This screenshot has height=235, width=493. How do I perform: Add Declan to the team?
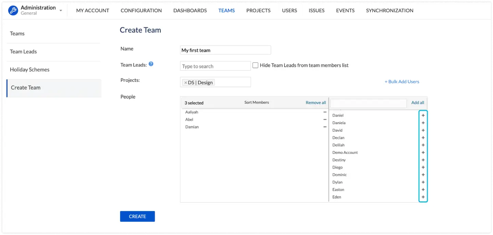tap(423, 138)
